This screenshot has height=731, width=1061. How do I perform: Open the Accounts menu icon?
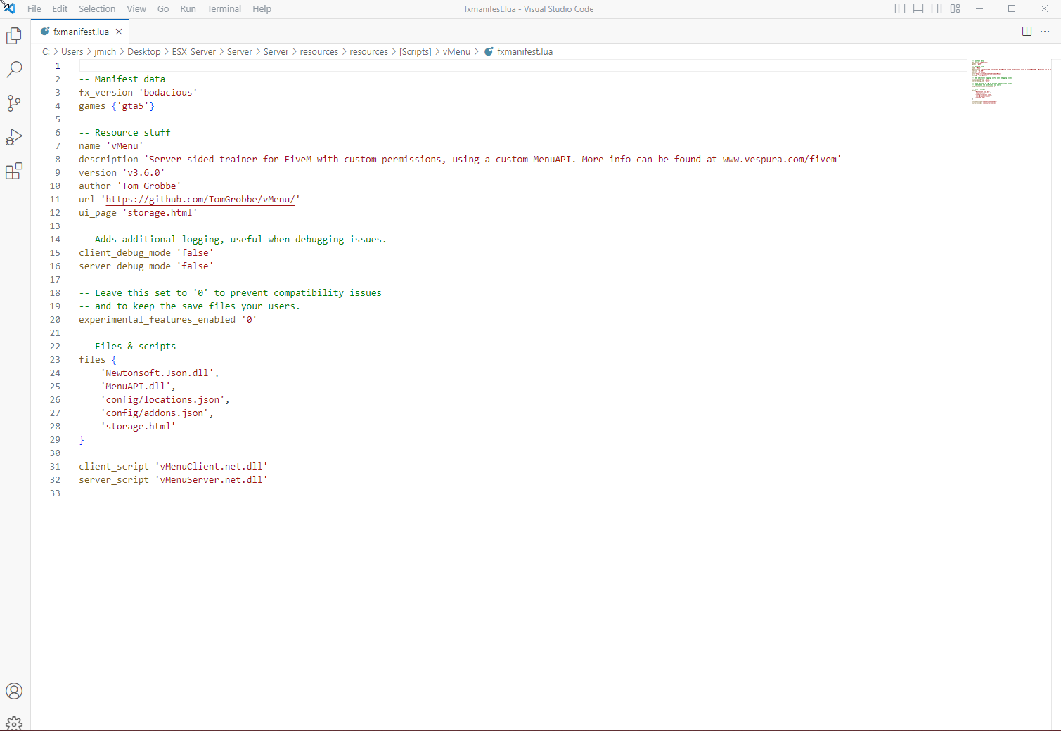pyautogui.click(x=14, y=691)
